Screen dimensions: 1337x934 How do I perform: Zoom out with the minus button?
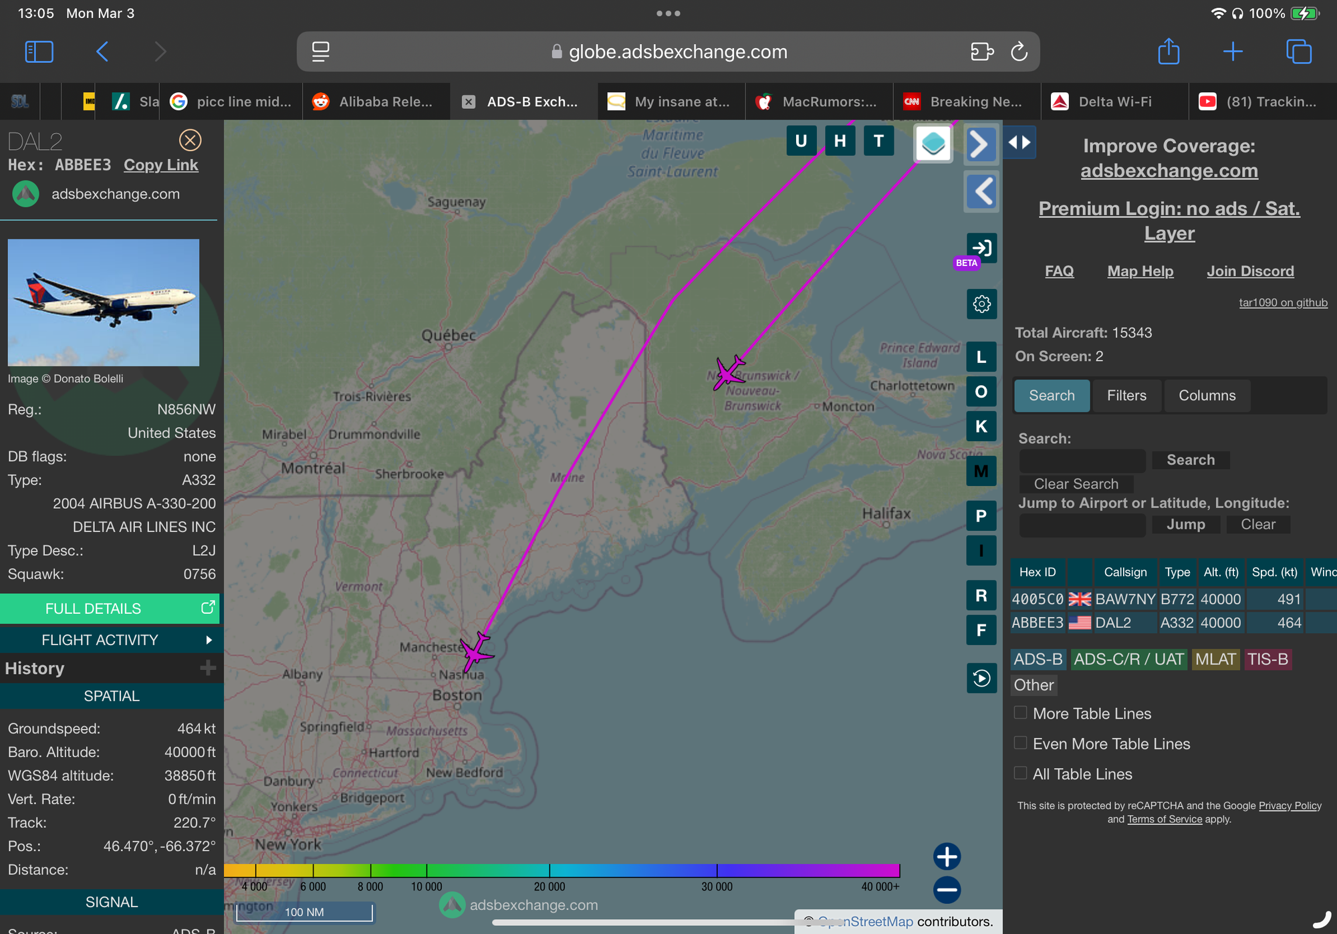tap(947, 890)
